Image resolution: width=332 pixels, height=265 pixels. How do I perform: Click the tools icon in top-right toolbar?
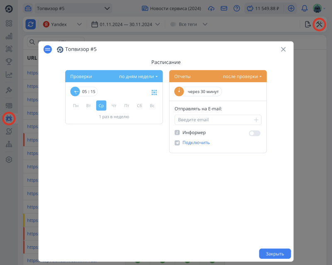pos(319,25)
